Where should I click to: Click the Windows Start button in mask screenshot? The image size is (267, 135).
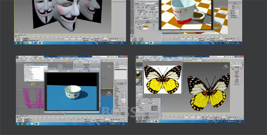pos(16,43)
